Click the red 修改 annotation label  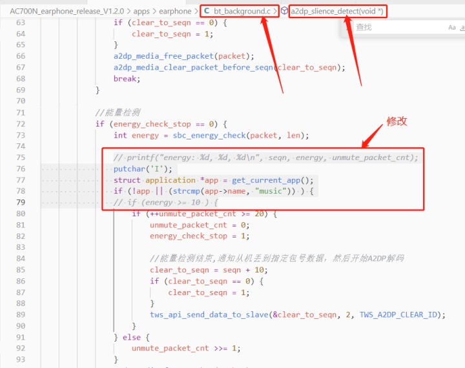tap(397, 121)
